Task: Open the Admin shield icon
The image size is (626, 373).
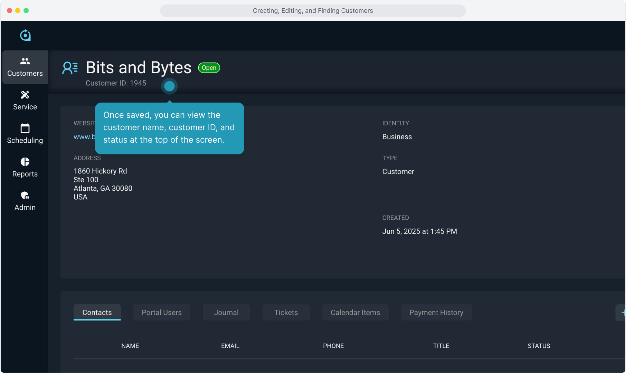Action: coord(25,195)
